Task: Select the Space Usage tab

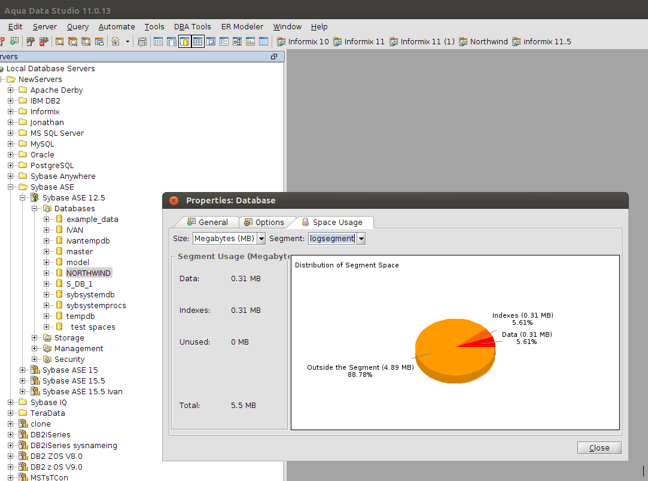Action: pyautogui.click(x=333, y=223)
